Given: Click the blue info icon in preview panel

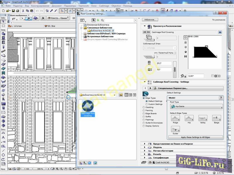Looking at the screenshot, I should point(220,32).
